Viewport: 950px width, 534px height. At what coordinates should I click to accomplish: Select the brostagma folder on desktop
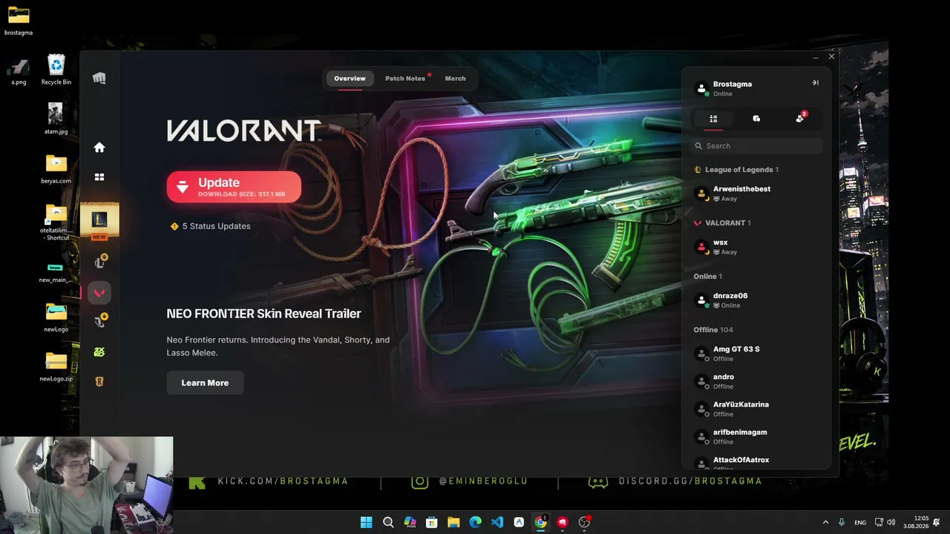pos(19,21)
